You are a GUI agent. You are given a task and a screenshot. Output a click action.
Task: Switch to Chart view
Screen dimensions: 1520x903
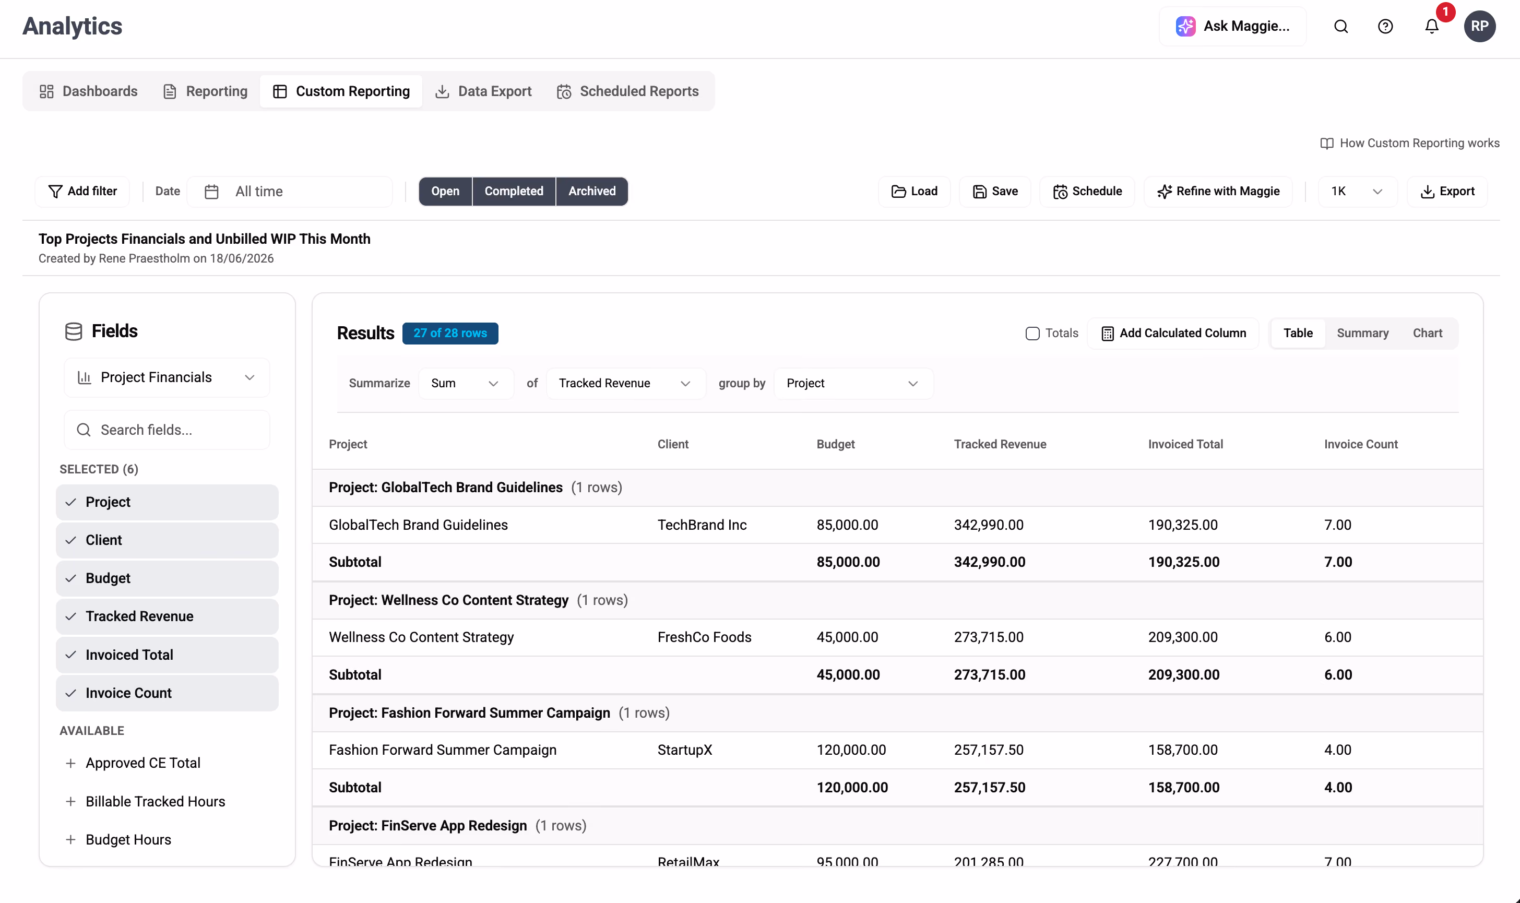point(1427,334)
